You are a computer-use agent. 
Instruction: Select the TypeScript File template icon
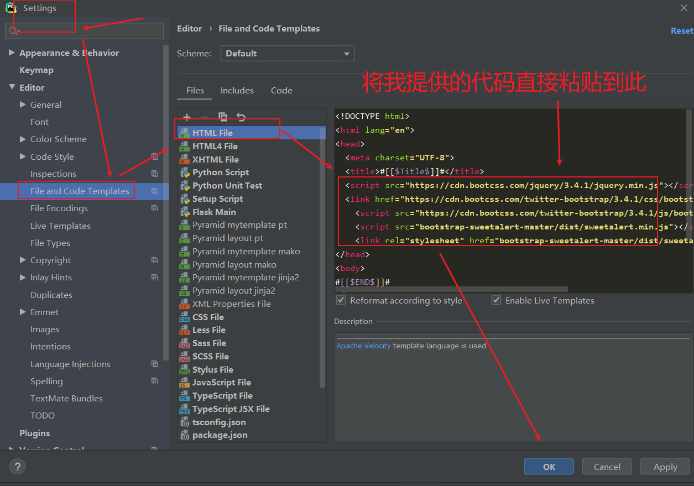[x=184, y=396]
